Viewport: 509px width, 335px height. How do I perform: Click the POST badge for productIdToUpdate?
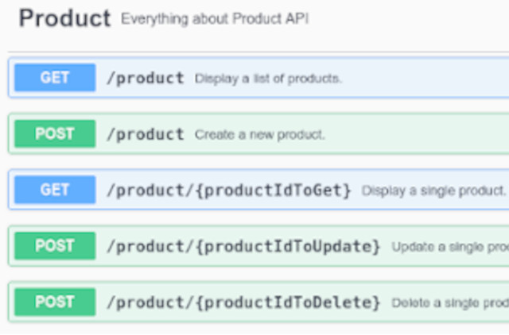[x=55, y=245]
